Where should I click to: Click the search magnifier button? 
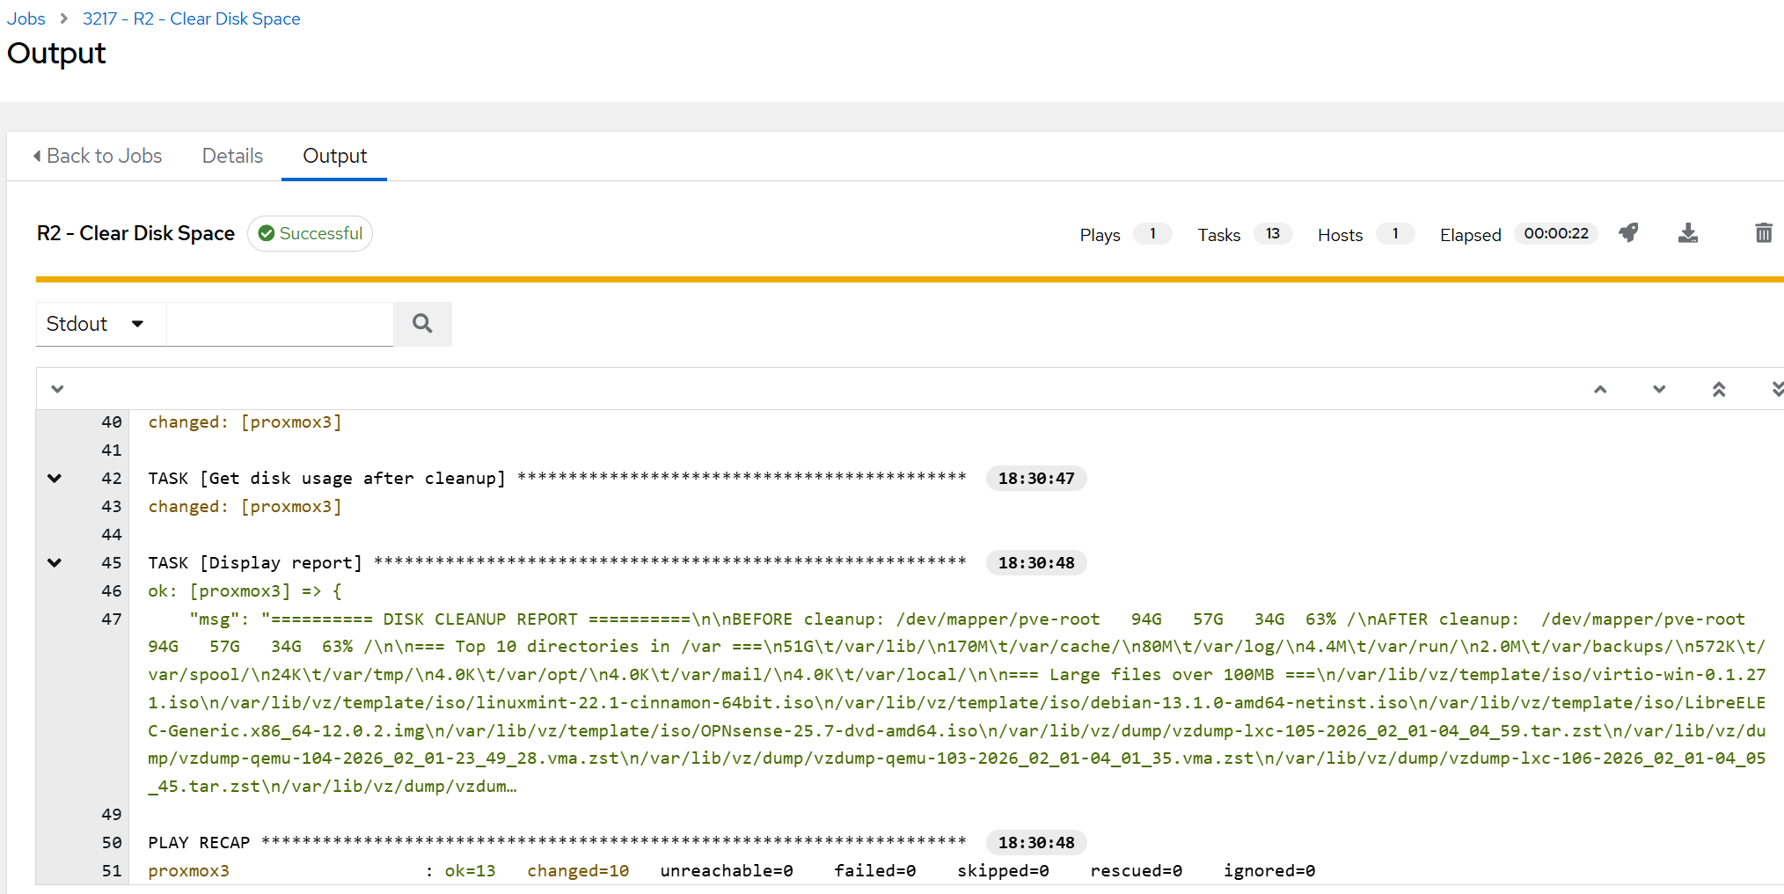coord(422,324)
